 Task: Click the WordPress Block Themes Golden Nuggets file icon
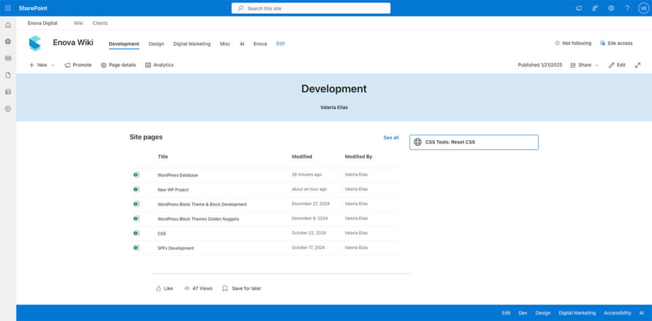pos(136,218)
